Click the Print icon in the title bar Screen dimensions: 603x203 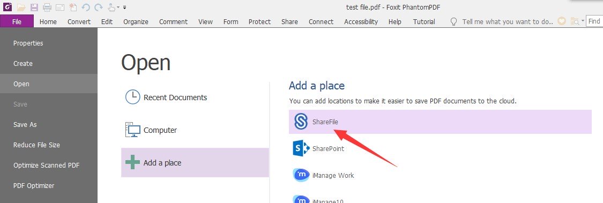[47, 7]
